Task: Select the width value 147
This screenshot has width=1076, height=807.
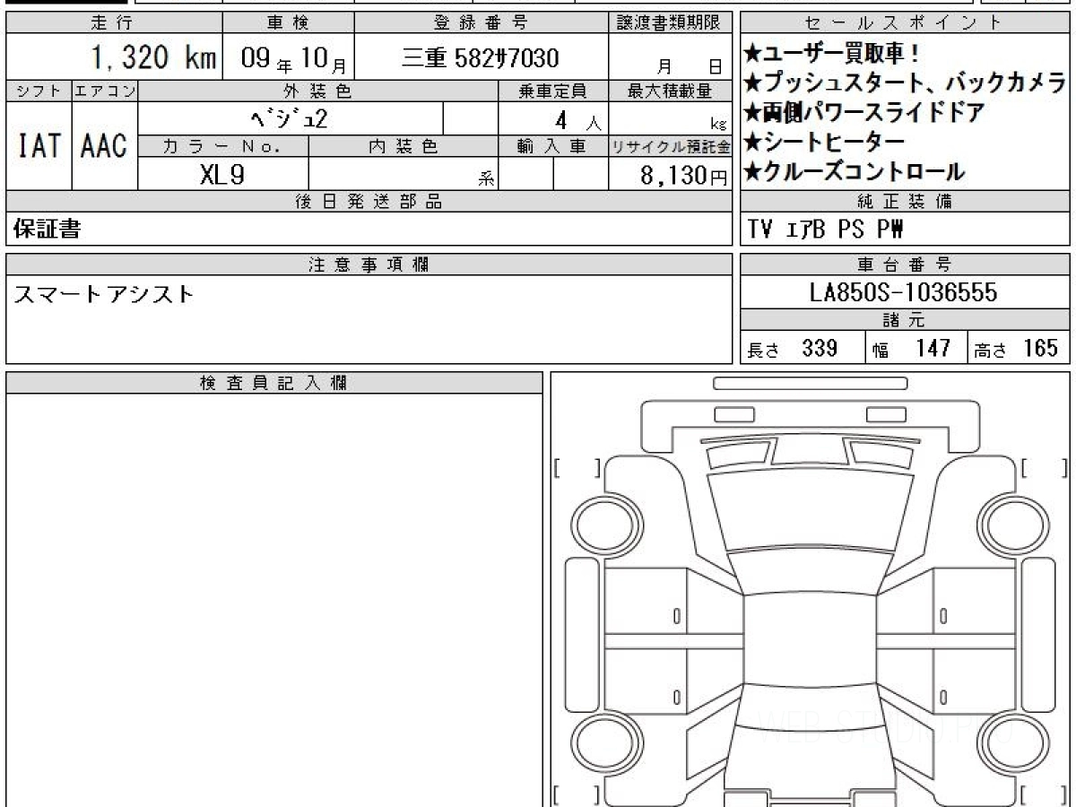Action: tap(933, 348)
